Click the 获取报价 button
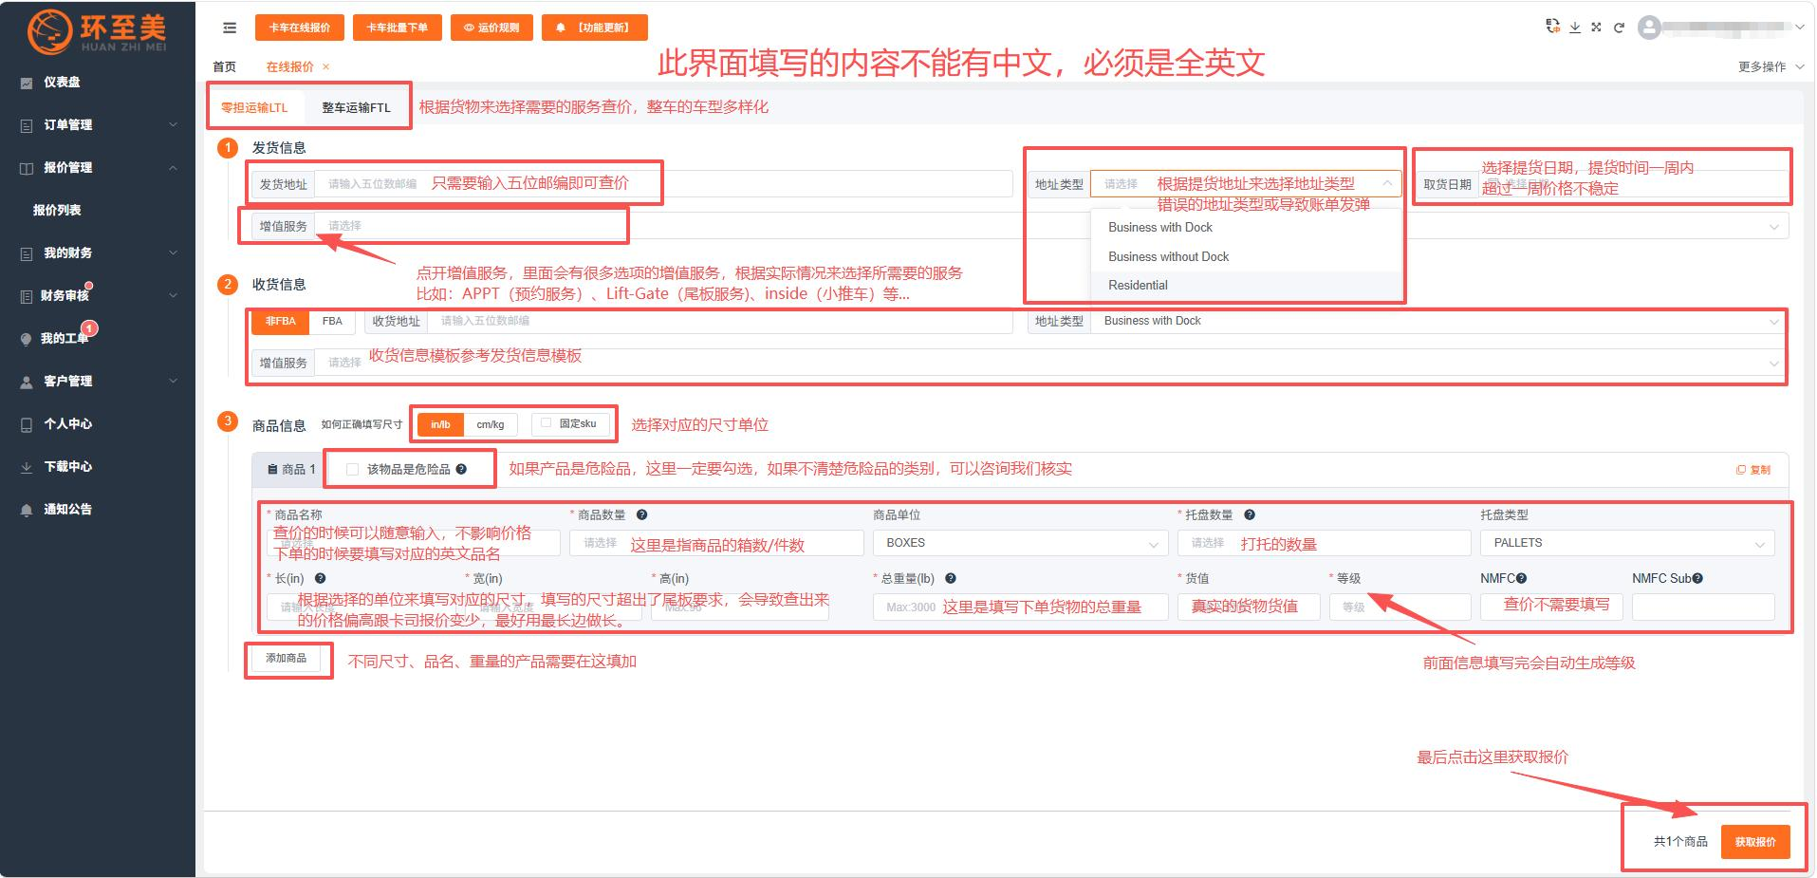 point(1755,842)
